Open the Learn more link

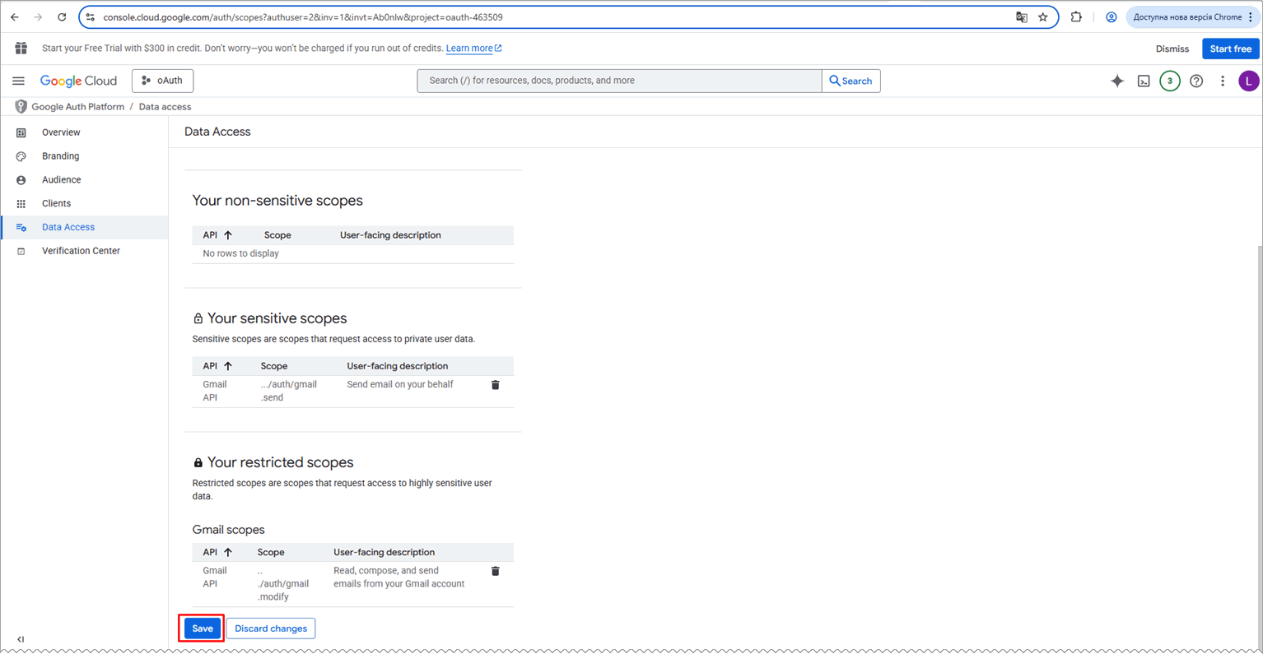tap(473, 49)
